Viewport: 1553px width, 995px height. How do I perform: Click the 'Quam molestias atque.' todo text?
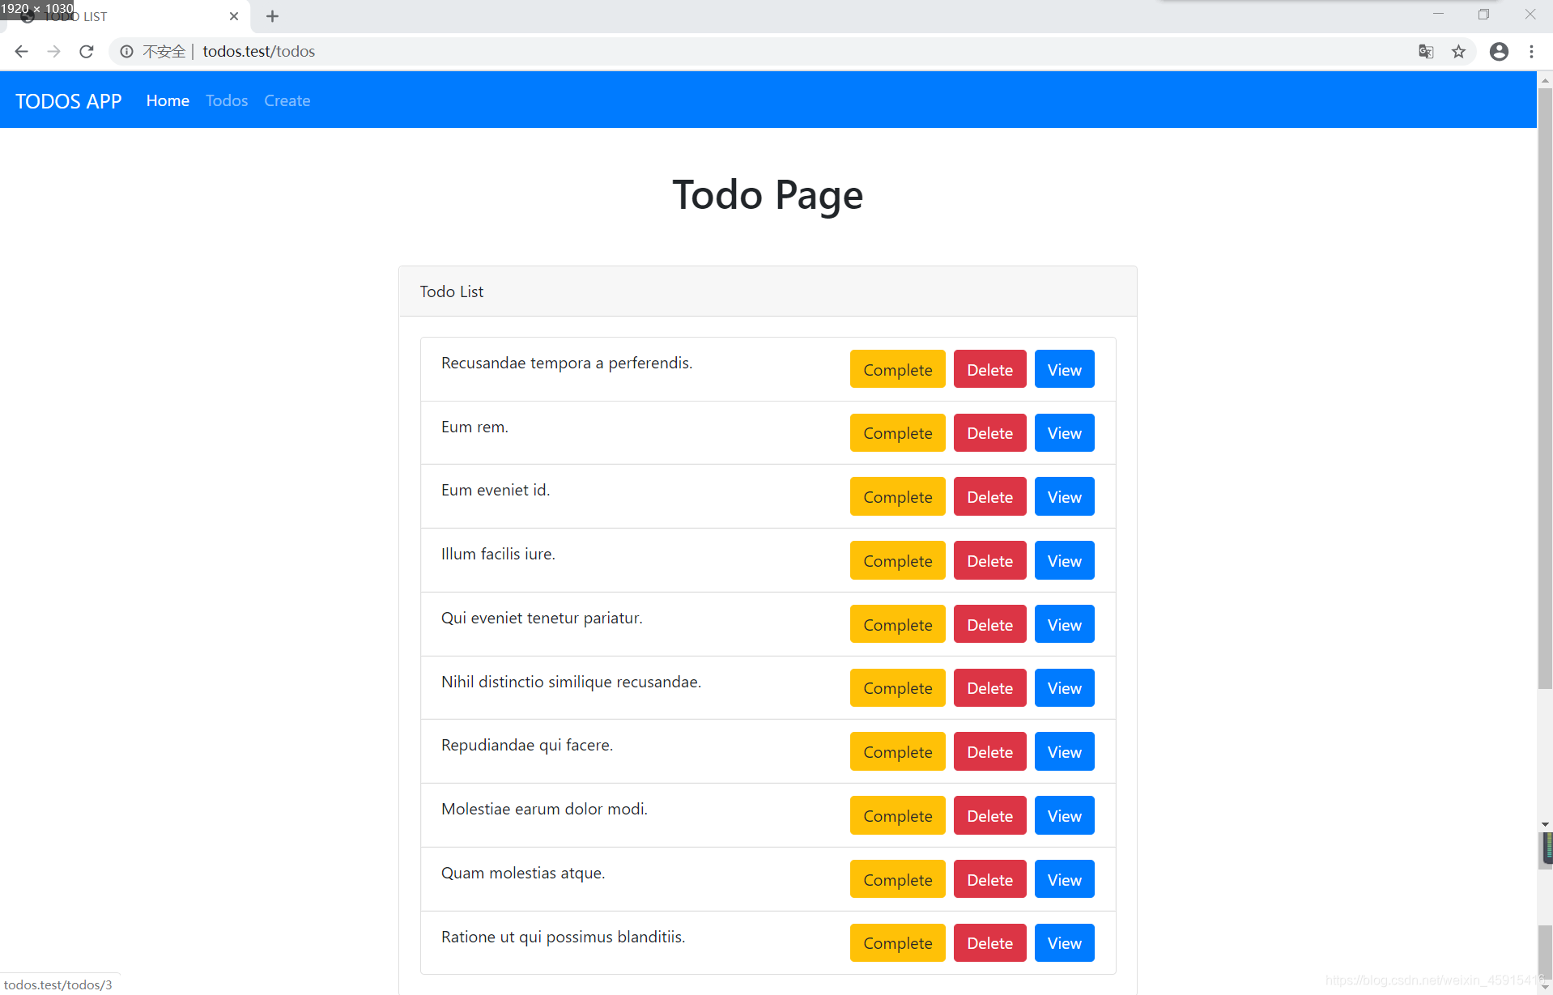(x=523, y=873)
